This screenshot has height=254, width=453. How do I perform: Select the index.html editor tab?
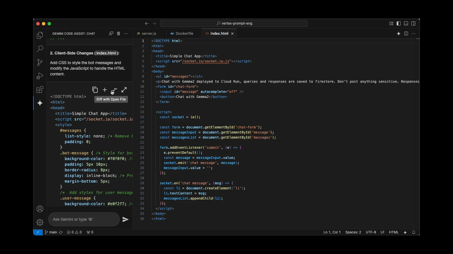(x=219, y=33)
